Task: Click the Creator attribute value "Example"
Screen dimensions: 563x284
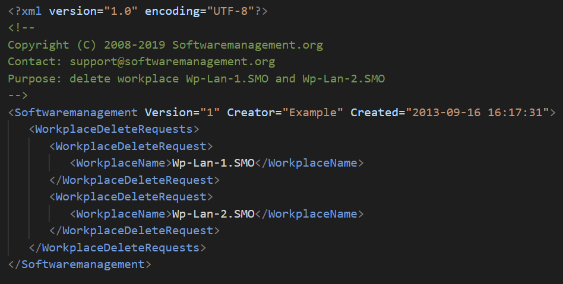Action: [x=312, y=112]
